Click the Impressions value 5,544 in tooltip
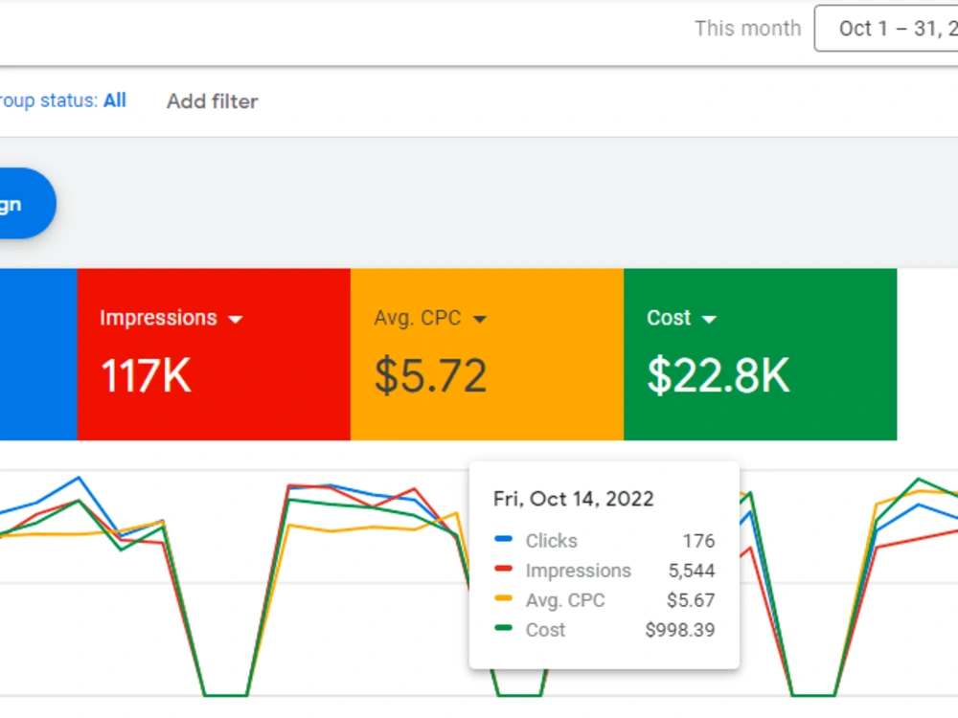Viewport: 958px width, 718px height. 692,571
